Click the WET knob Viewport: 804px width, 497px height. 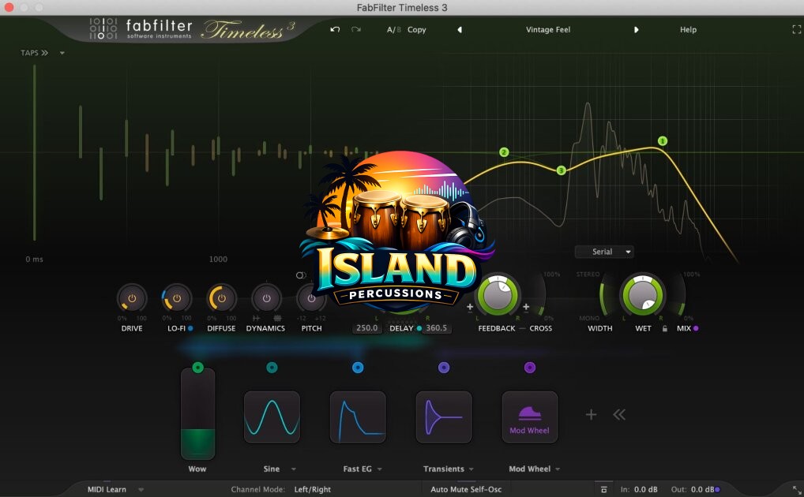(642, 296)
